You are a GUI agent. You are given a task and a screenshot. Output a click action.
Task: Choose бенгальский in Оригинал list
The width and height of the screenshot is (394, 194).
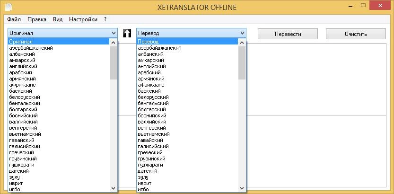(x=59, y=103)
